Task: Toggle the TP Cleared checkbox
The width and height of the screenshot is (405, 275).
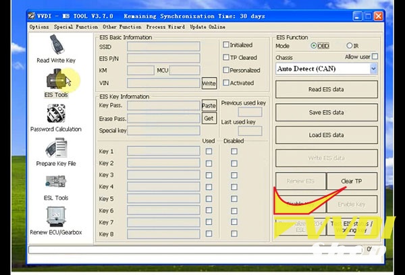Action: coord(226,58)
